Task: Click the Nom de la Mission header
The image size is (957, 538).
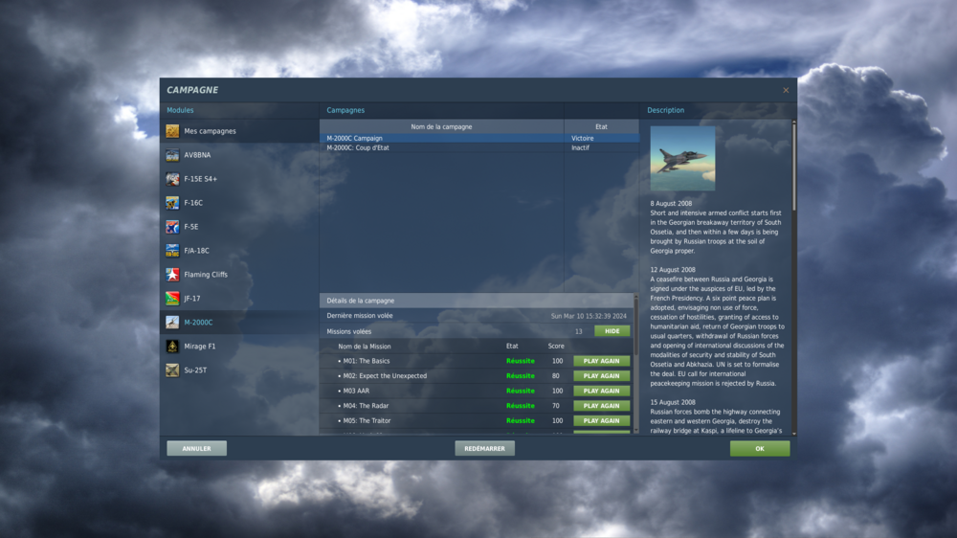Action: tap(365, 347)
